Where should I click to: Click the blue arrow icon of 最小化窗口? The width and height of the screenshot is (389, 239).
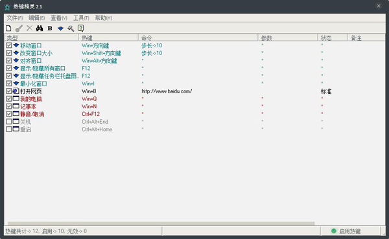coord(16,83)
